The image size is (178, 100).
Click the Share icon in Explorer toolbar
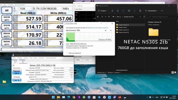pyautogui.click(x=135, y=11)
